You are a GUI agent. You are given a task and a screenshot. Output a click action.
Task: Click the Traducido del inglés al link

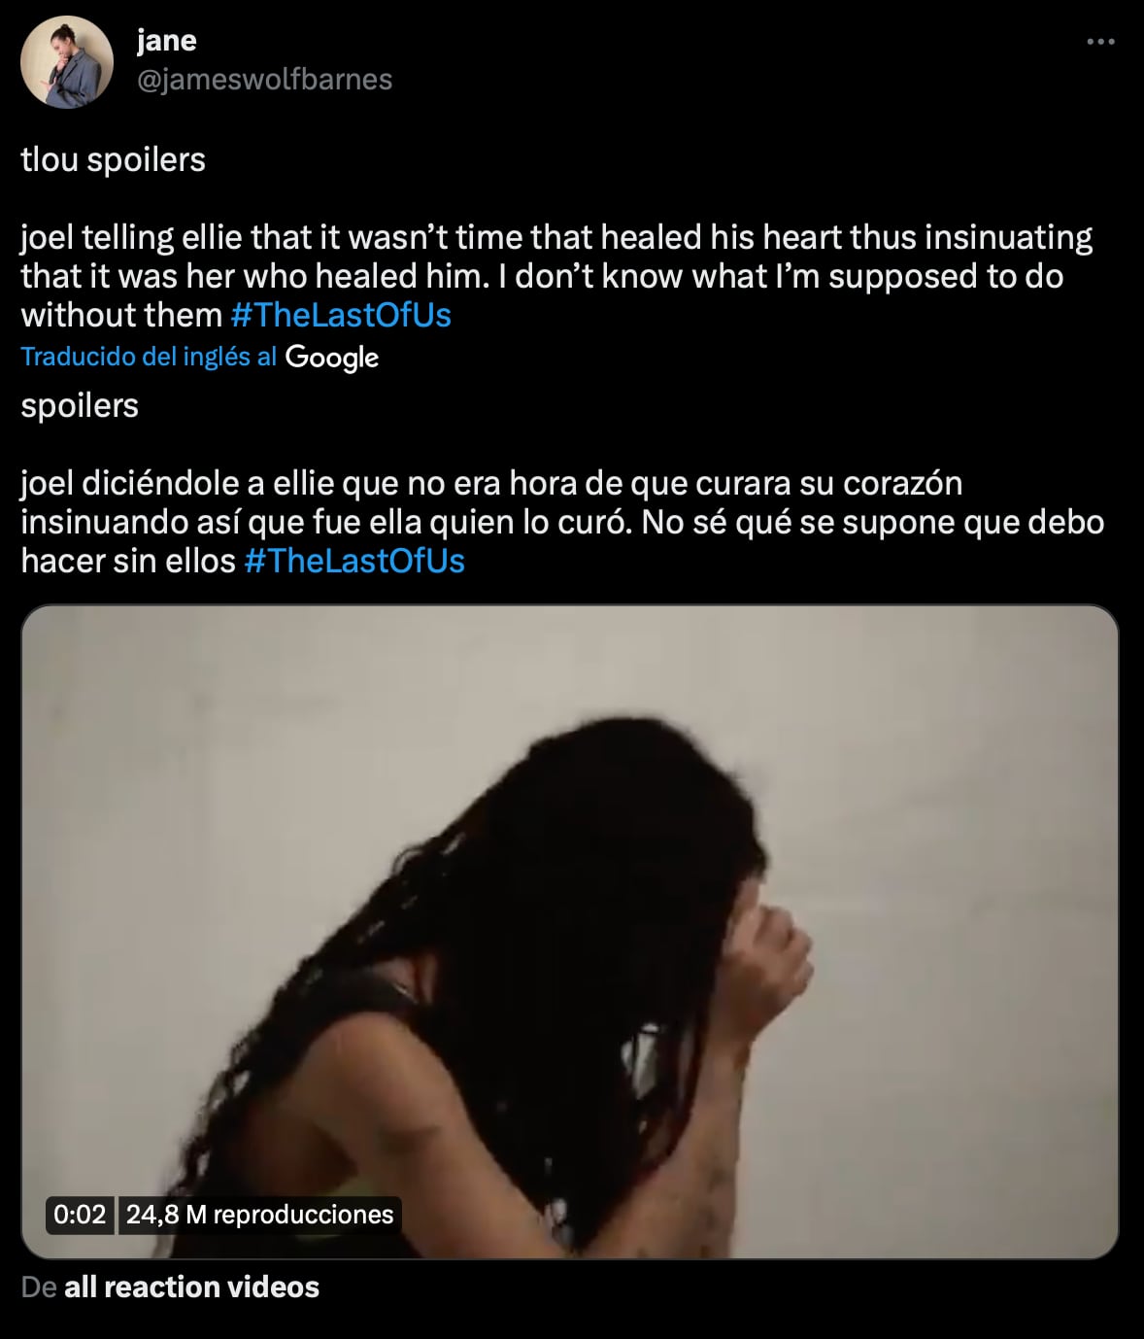pyautogui.click(x=150, y=357)
